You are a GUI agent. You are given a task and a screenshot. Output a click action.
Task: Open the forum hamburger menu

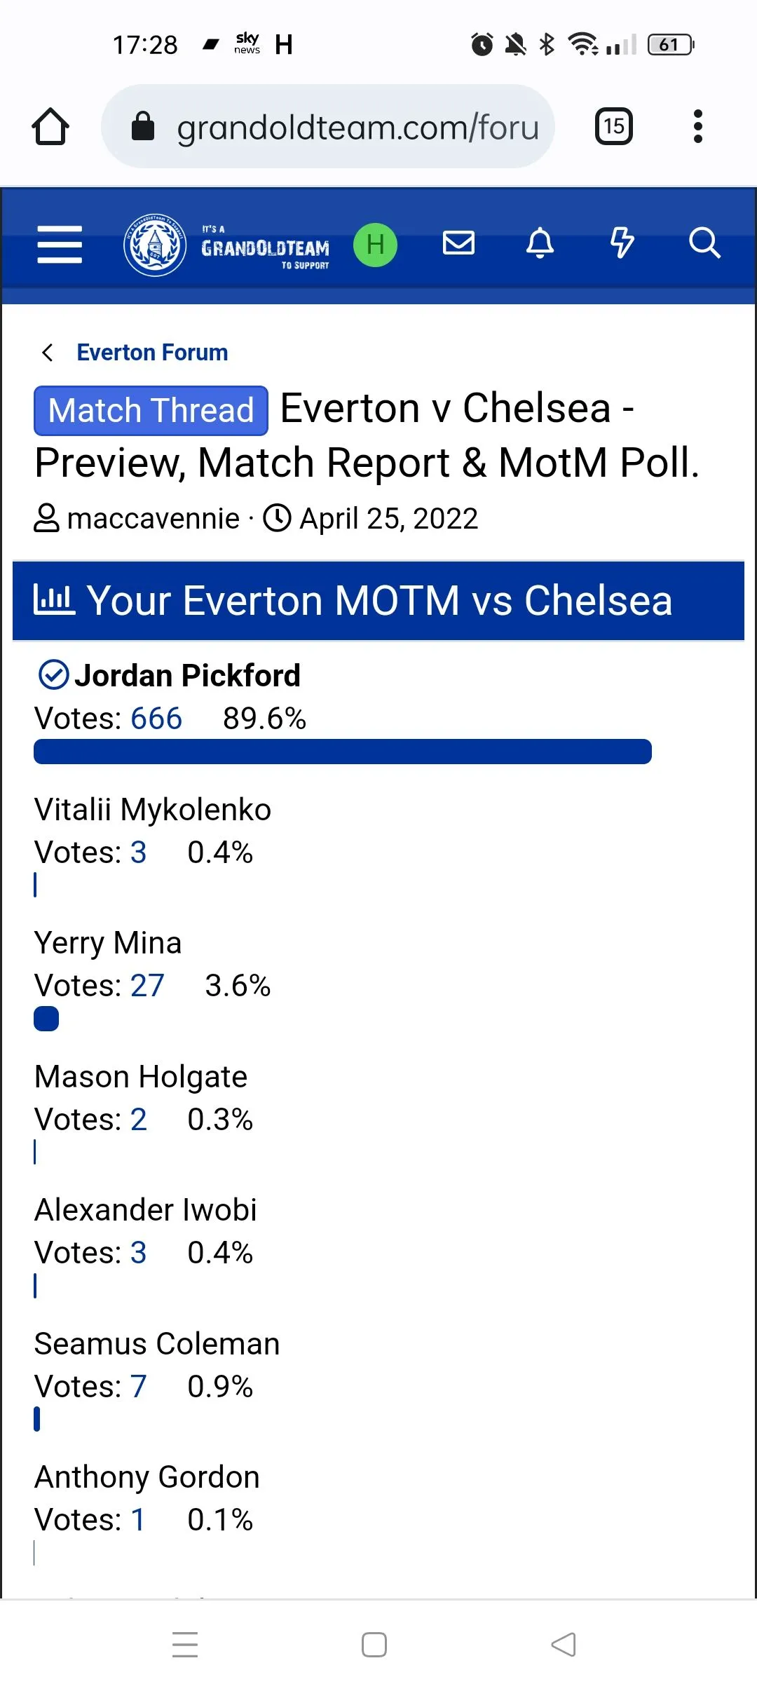pyautogui.click(x=60, y=245)
